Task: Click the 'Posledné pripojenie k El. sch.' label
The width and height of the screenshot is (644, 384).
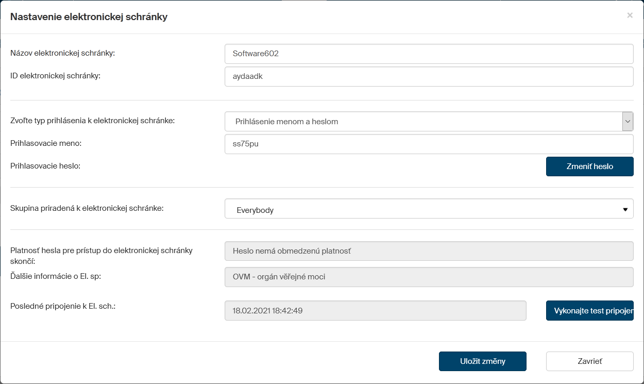Action: point(63,306)
